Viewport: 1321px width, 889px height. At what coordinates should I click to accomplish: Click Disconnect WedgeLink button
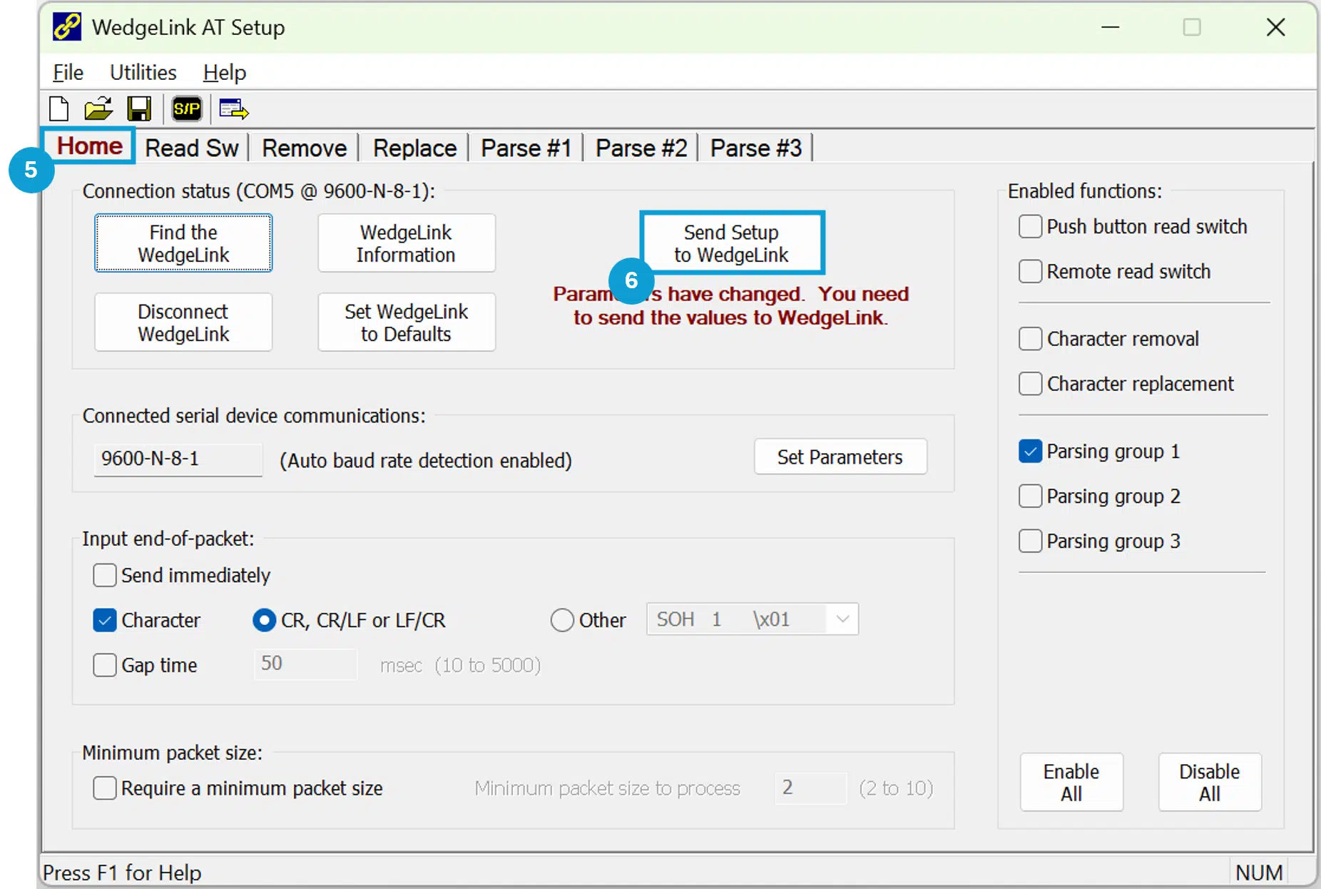(183, 322)
